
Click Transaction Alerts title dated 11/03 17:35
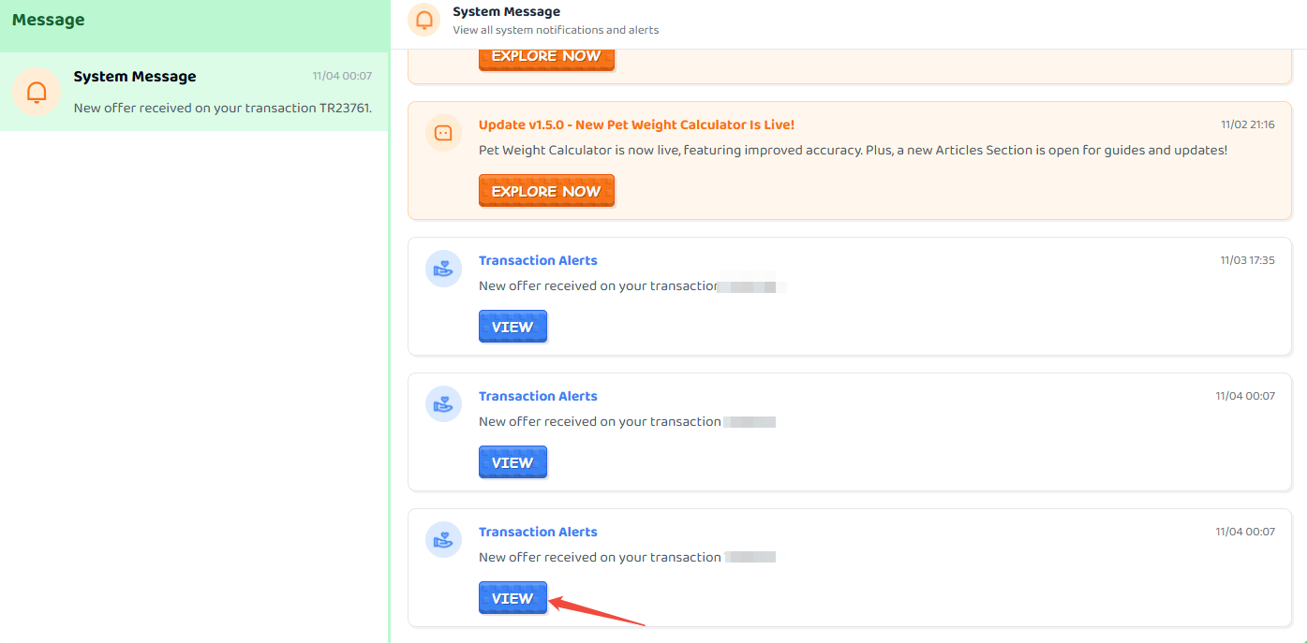click(x=538, y=260)
